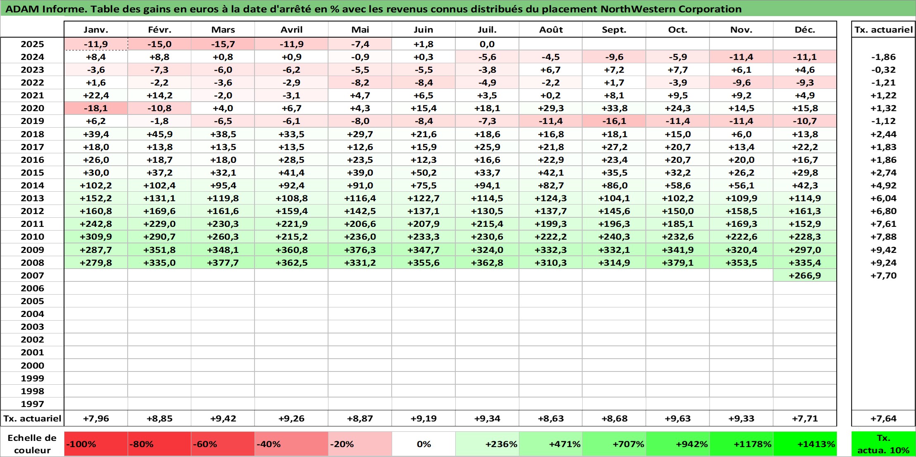This screenshot has width=916, height=457.
Task: Select the -15,7 cell in Mars 2025
Action: 223,44
